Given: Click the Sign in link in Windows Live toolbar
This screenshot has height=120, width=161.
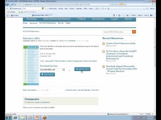Looking at the screenshot, I should [x=152, y=8].
